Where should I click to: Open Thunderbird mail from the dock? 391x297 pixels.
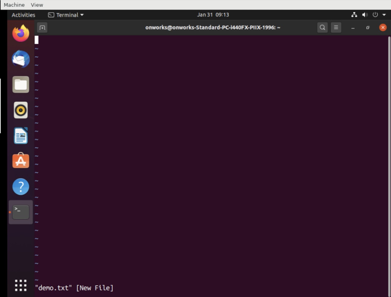tap(21, 59)
